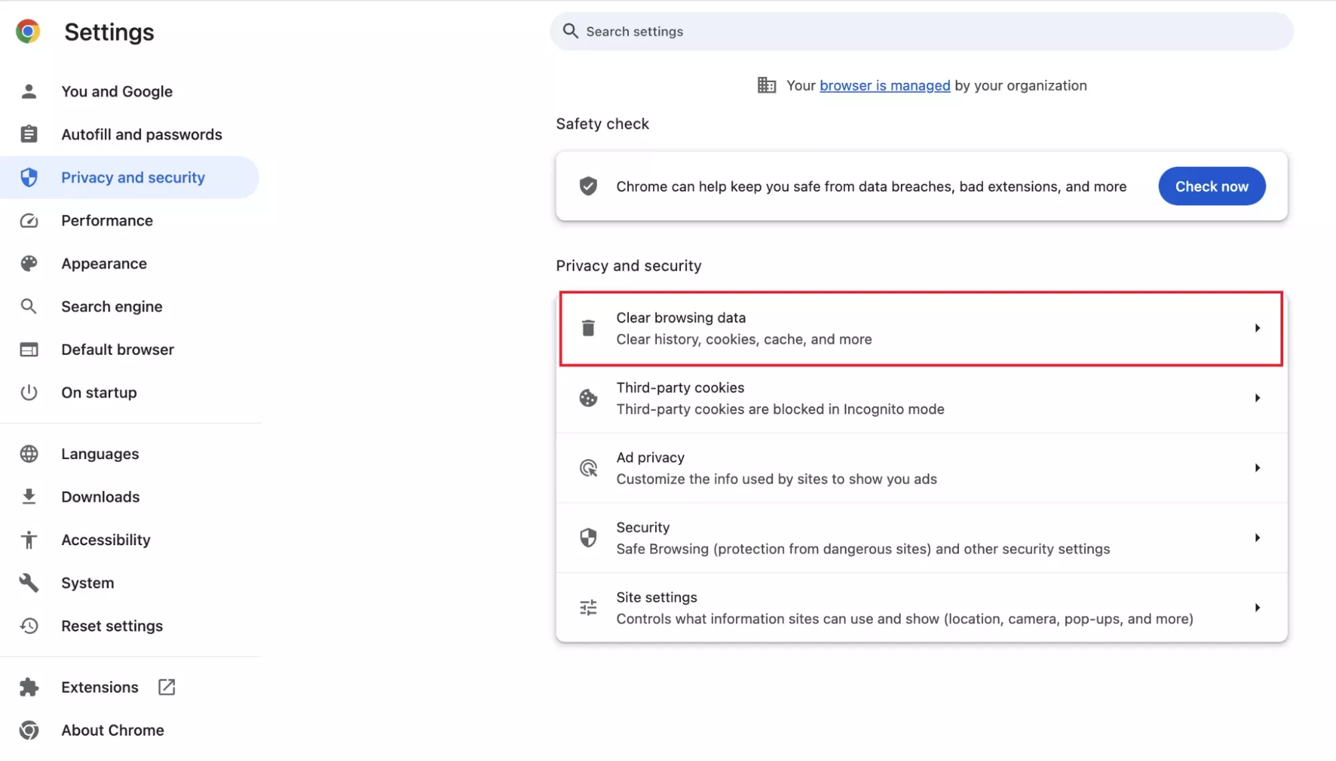The image size is (1336, 761).
Task: Click the Security shield icon in the list
Action: pos(587,538)
